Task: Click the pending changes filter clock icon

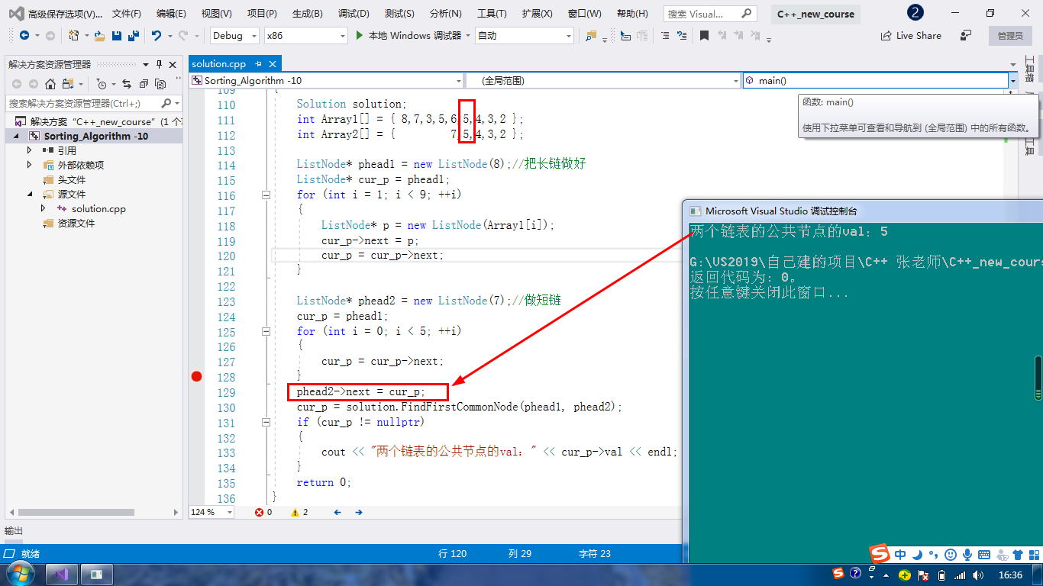Action: (102, 84)
